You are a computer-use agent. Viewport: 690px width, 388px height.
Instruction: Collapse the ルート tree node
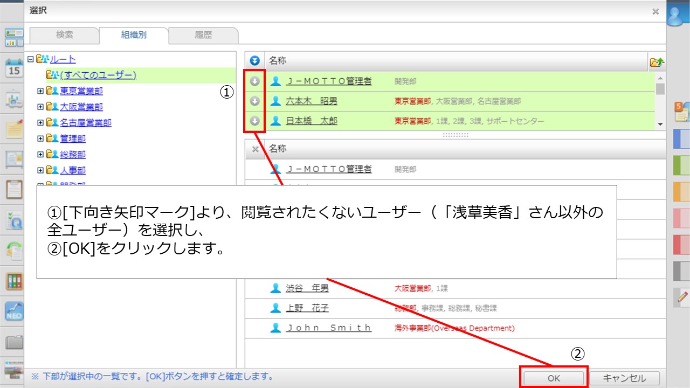click(x=31, y=59)
